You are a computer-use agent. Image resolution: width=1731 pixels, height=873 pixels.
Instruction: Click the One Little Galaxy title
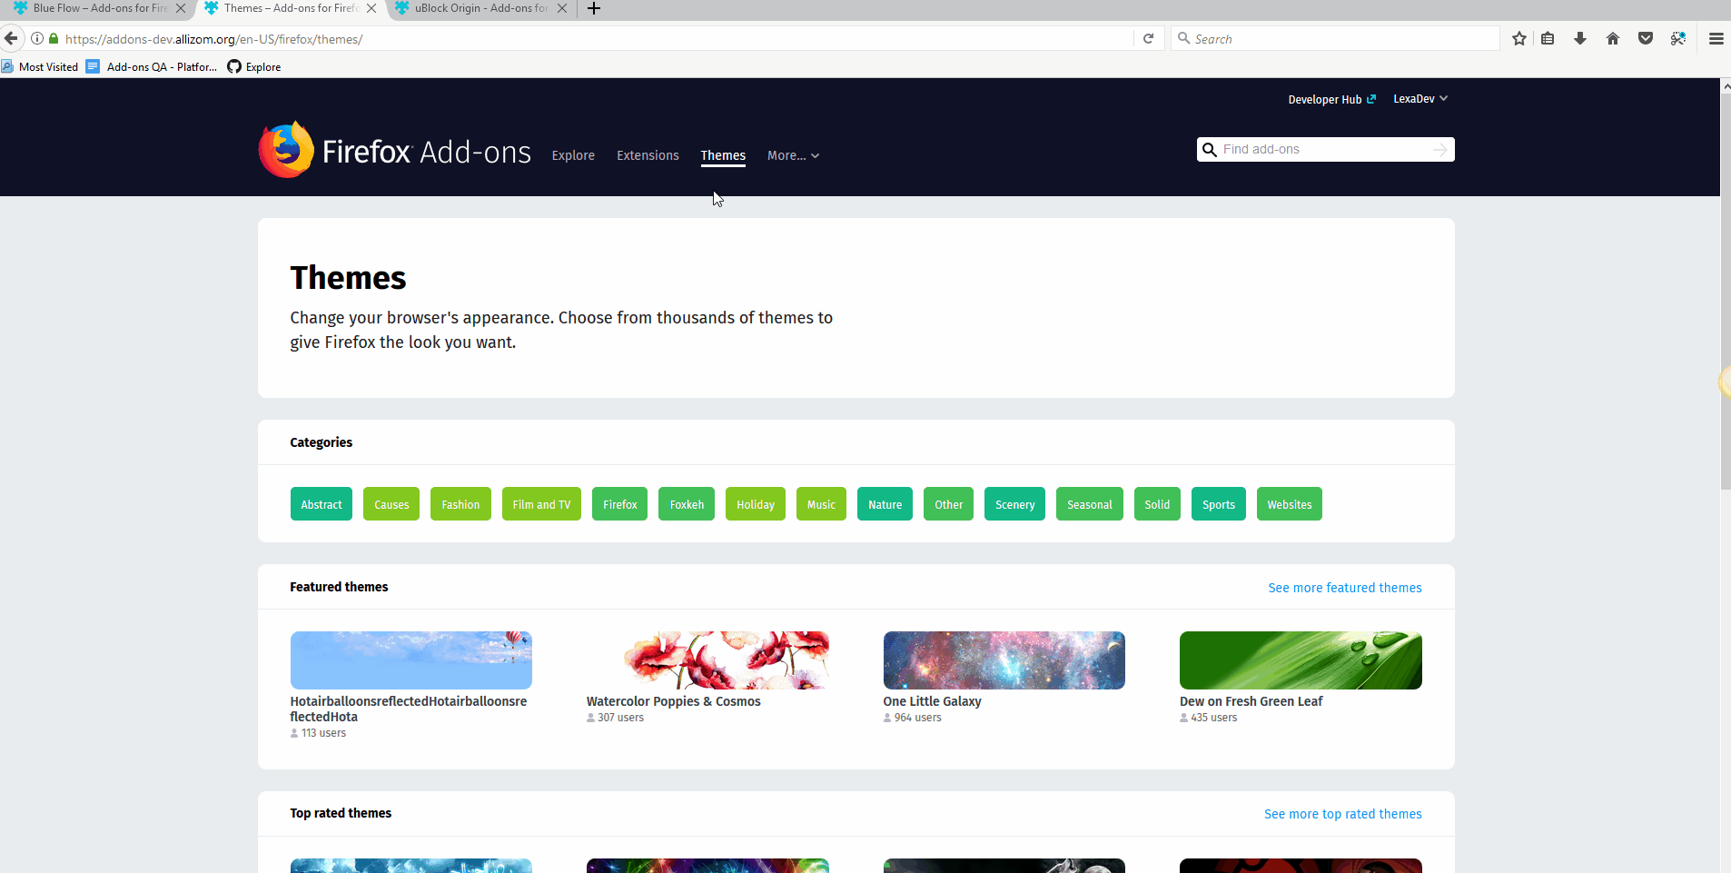point(932,701)
